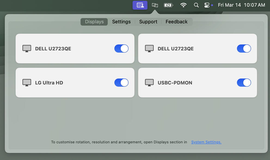Select the Displays tab
Viewport: 270px width, 160px height.
(94, 22)
